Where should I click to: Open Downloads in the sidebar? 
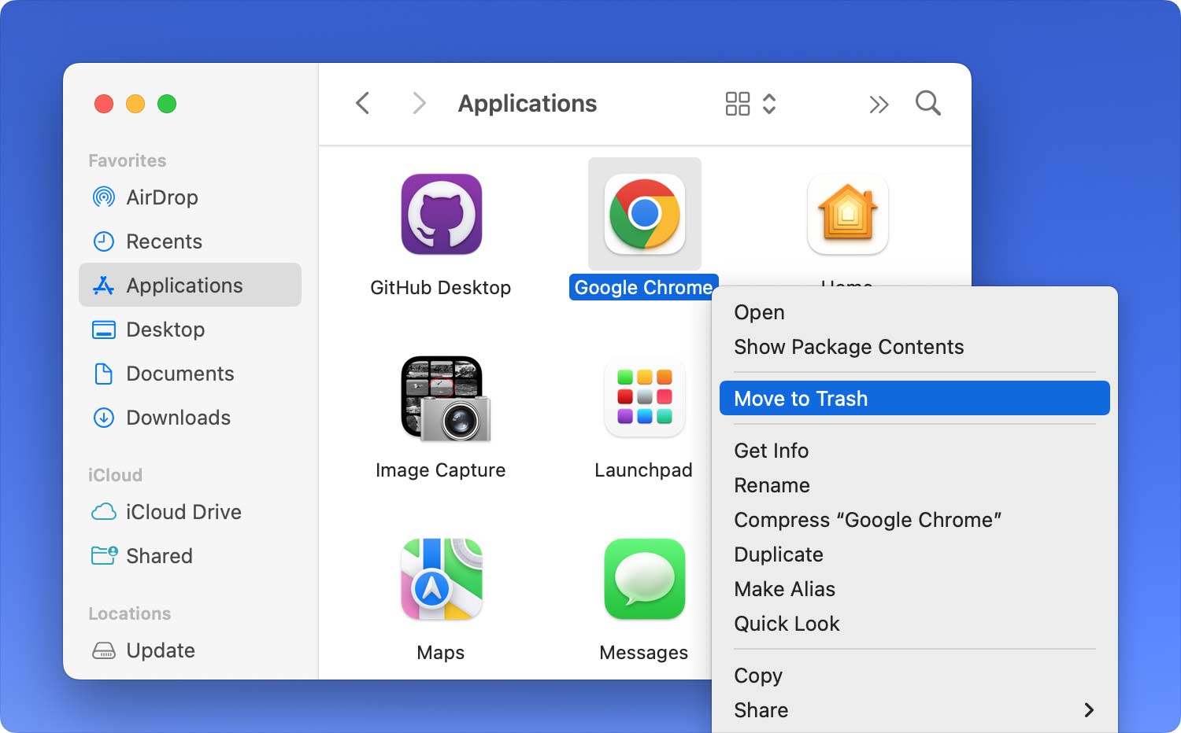click(190, 418)
